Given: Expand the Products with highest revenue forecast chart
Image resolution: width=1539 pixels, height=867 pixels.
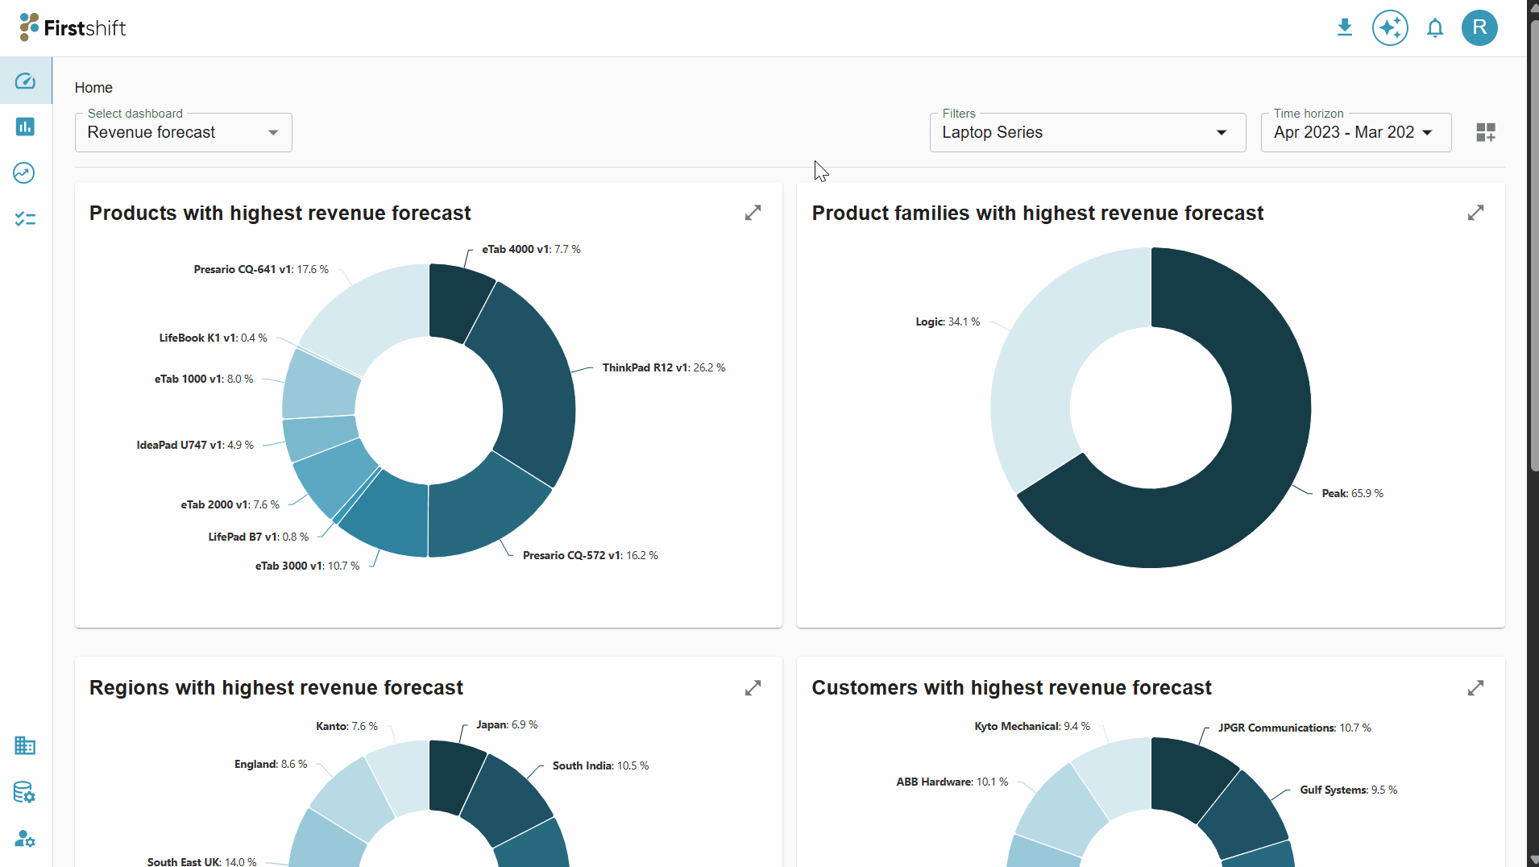Looking at the screenshot, I should [753, 213].
